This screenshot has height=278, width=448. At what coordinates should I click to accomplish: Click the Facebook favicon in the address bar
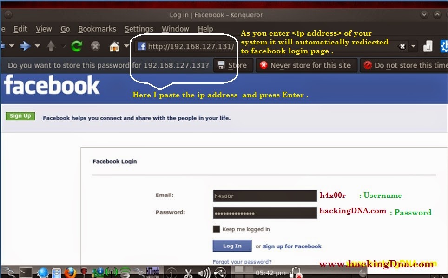click(142, 46)
